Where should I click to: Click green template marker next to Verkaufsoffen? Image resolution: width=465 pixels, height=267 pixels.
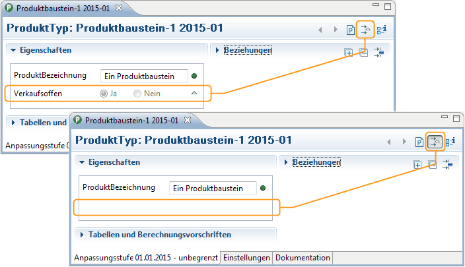194,94
